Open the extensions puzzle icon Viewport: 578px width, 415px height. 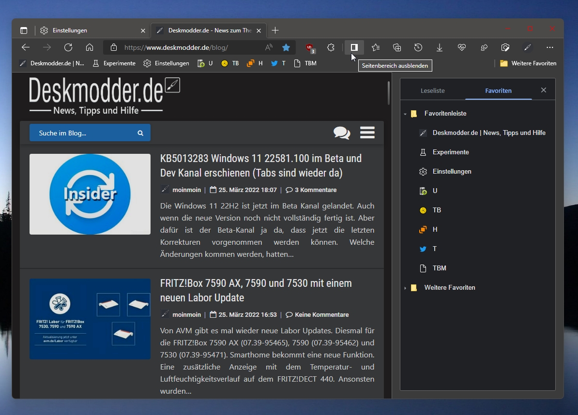[331, 47]
